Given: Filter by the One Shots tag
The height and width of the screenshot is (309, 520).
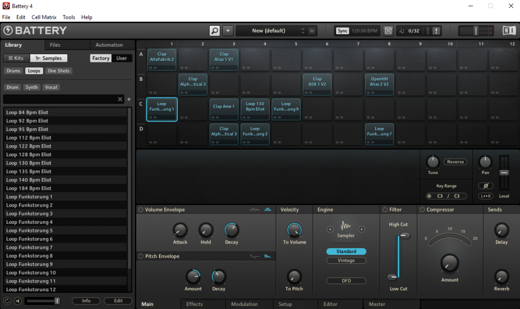Looking at the screenshot, I should [x=59, y=71].
